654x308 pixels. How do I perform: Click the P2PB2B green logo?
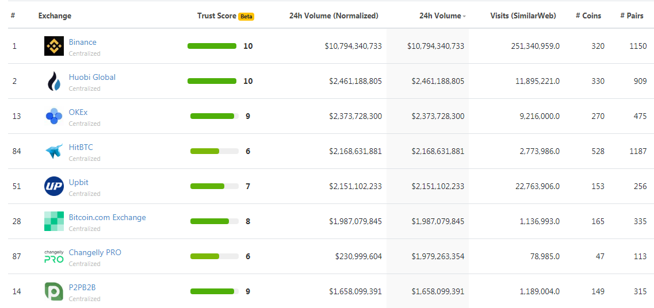(54, 291)
